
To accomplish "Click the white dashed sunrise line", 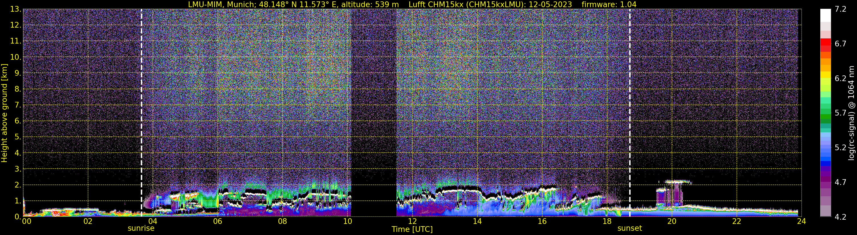I will tap(141, 113).
